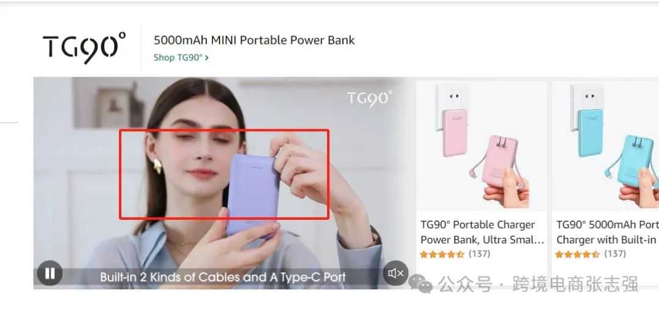The height and width of the screenshot is (310, 659).
Task: Click star rating under blue power bank
Action: [x=577, y=254]
